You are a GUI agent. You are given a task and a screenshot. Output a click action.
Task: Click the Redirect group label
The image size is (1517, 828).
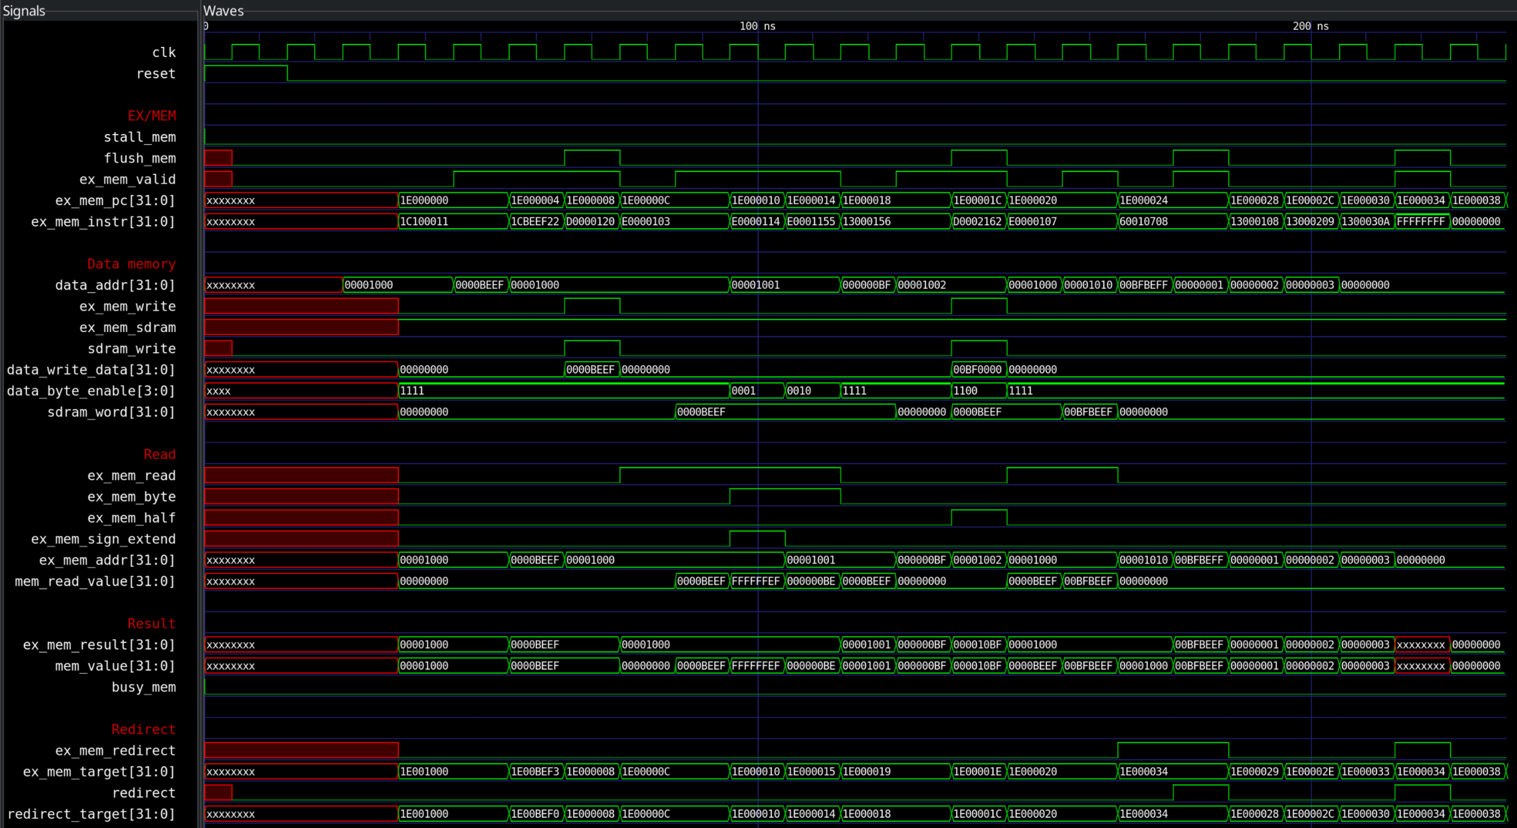(143, 730)
